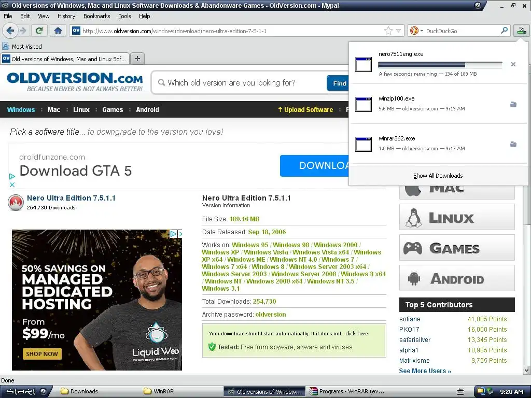This screenshot has width=531, height=398.
Task: Go to Games category in site nav
Action: pyautogui.click(x=113, y=110)
